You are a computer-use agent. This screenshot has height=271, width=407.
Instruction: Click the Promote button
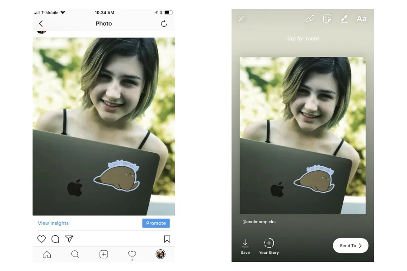click(x=156, y=223)
